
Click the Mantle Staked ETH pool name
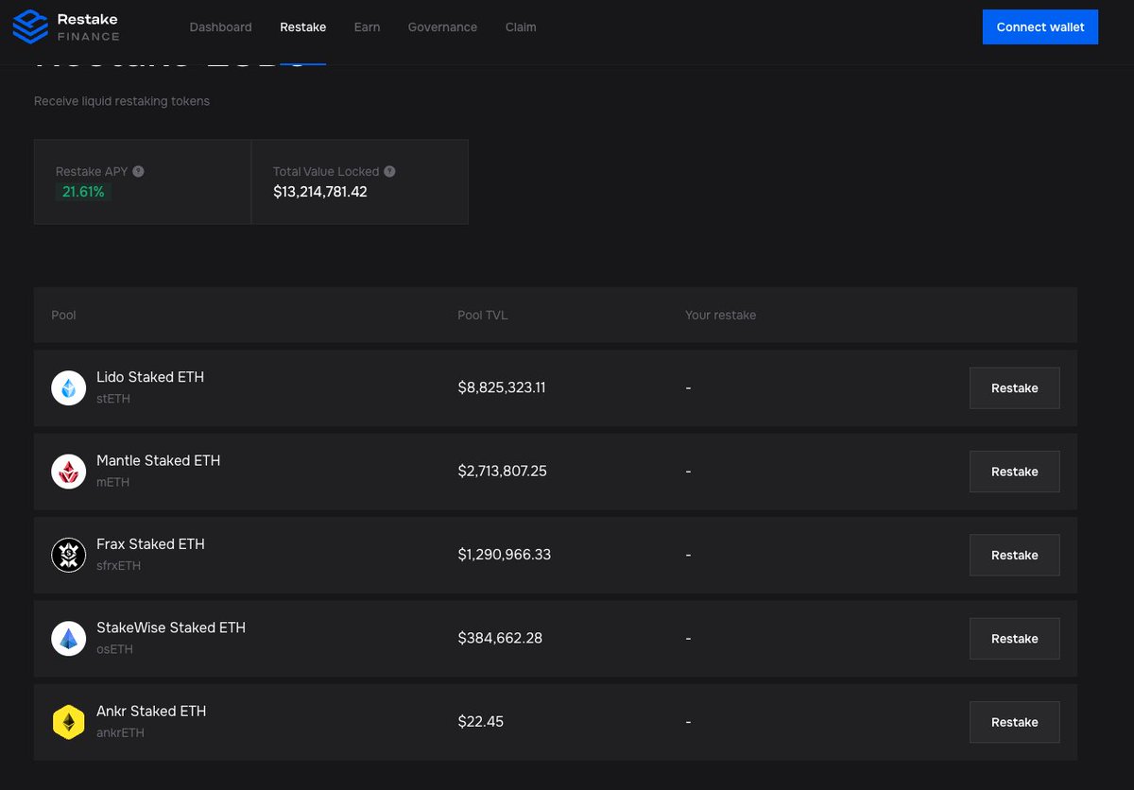tap(159, 461)
